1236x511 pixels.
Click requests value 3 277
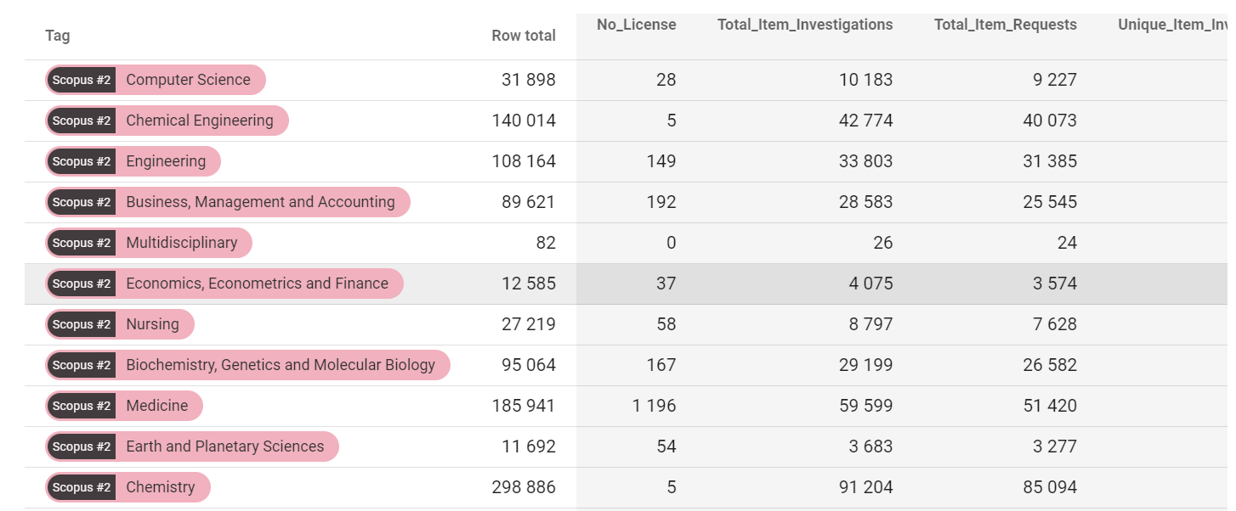point(1055,446)
